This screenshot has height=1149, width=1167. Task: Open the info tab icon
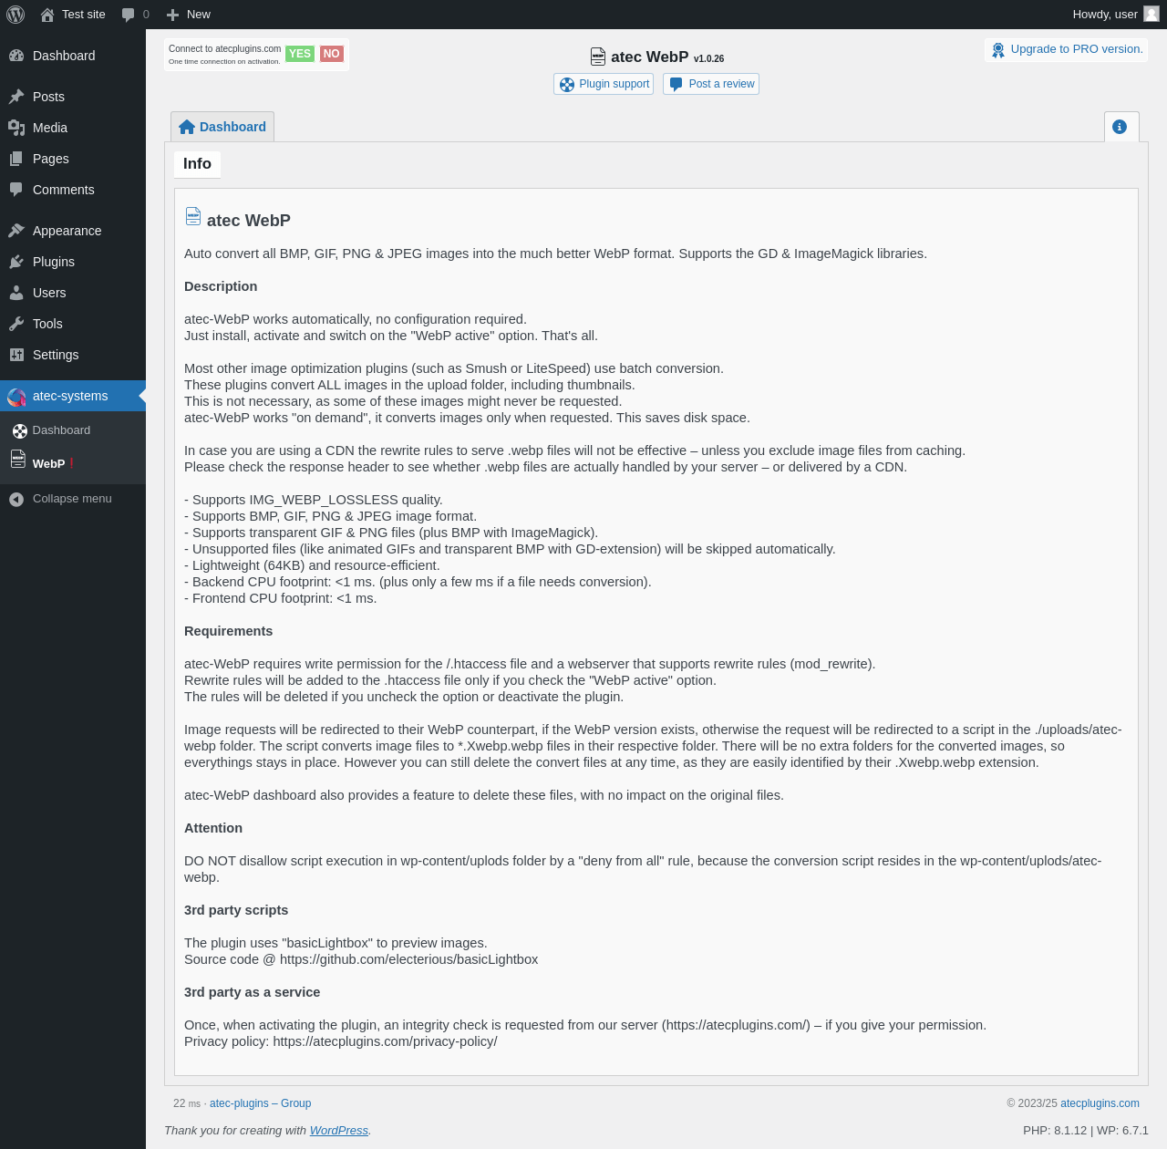1120,127
